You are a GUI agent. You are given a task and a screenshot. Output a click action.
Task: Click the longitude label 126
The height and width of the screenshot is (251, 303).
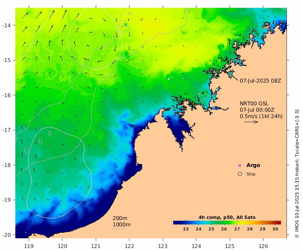(x=263, y=246)
